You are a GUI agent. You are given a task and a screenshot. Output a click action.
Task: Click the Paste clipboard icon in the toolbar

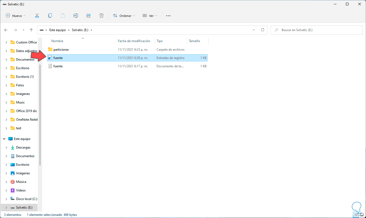[63, 16]
